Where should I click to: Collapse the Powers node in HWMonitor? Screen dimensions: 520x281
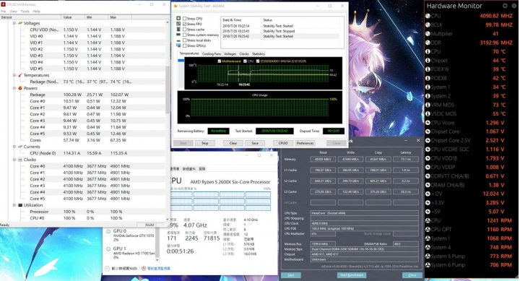(x=14, y=88)
